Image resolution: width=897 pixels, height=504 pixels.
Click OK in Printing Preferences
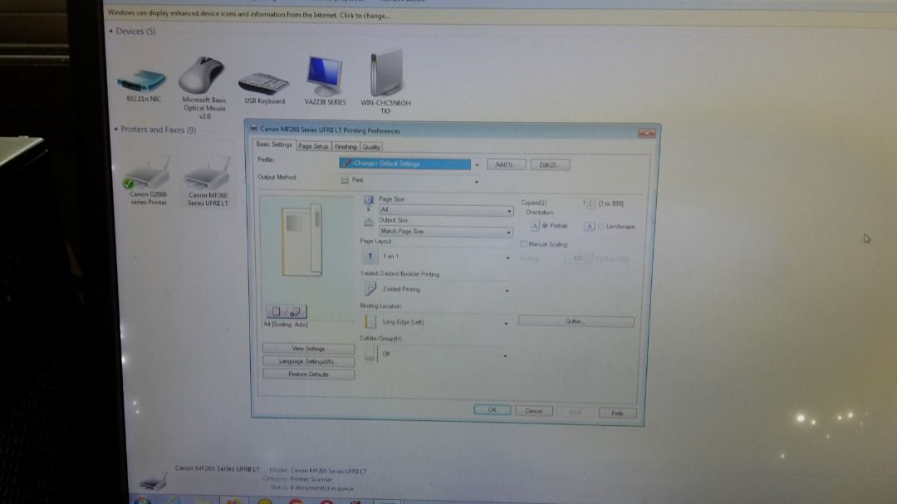pyautogui.click(x=492, y=409)
